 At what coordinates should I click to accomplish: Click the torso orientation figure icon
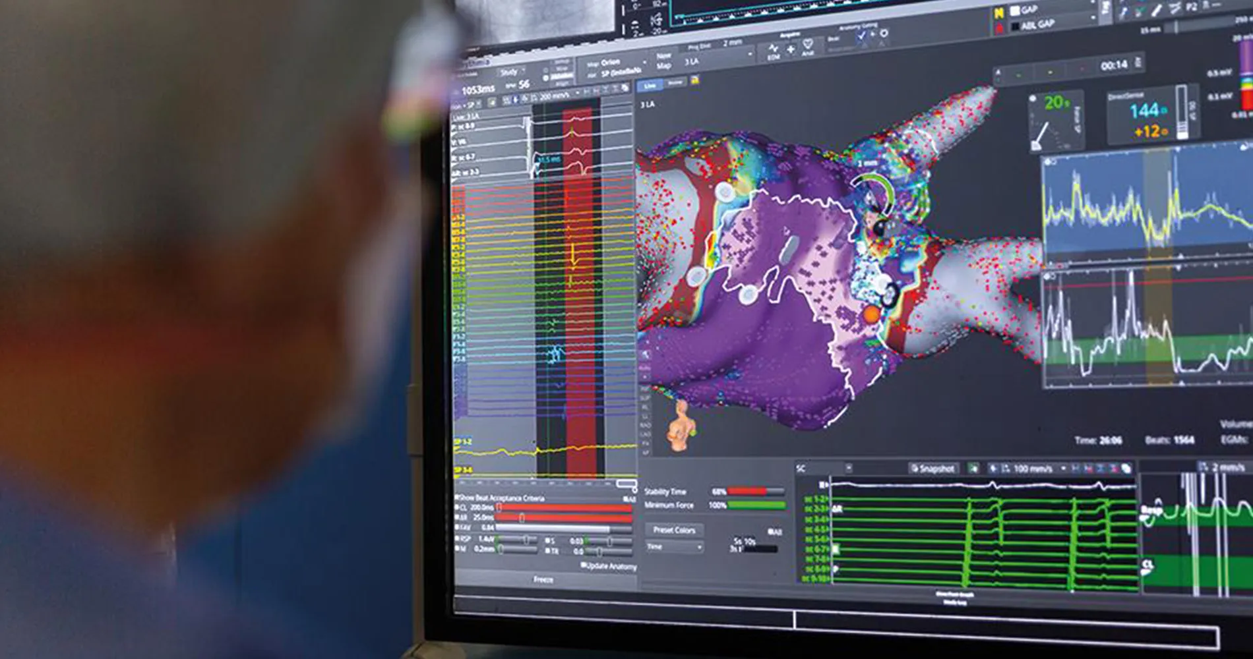coord(681,425)
